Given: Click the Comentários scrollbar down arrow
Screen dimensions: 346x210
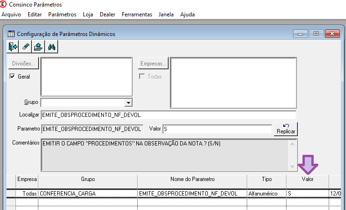Looking at the screenshot, I should (292, 167).
